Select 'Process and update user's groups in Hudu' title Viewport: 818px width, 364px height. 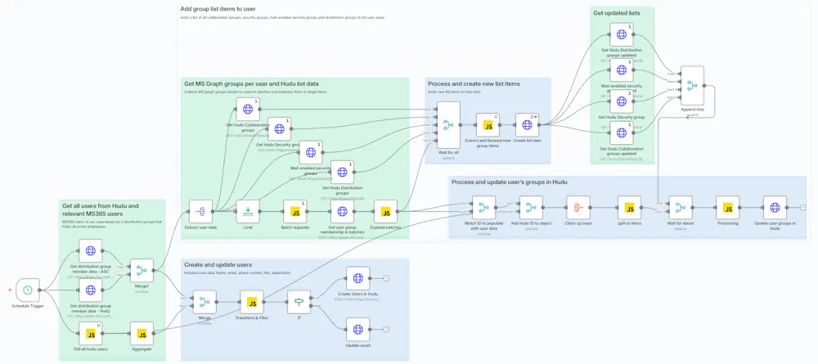point(509,182)
